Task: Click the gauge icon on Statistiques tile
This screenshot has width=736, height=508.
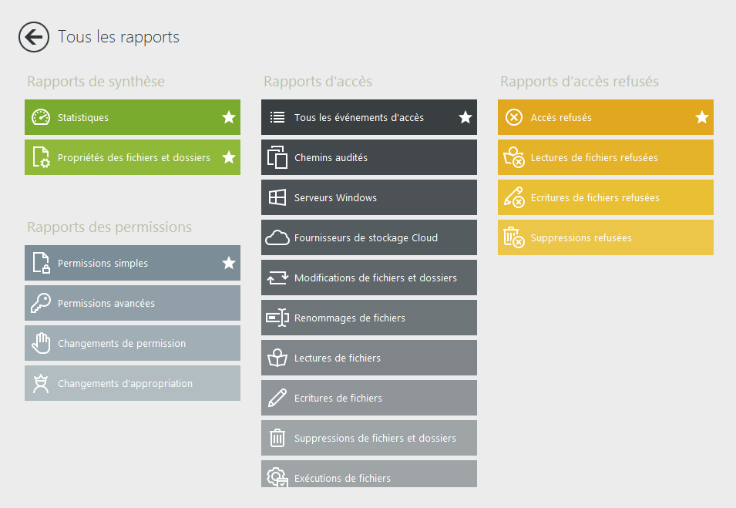Action: click(x=41, y=117)
